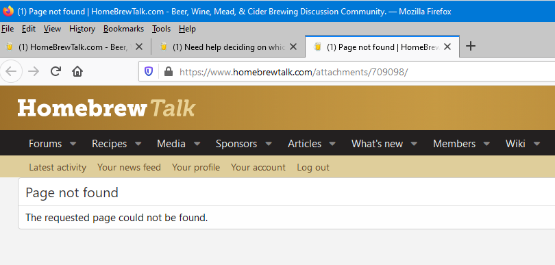Screen dimensions: 555x265
Task: Open a new tab with the plus button
Action: pos(470,46)
